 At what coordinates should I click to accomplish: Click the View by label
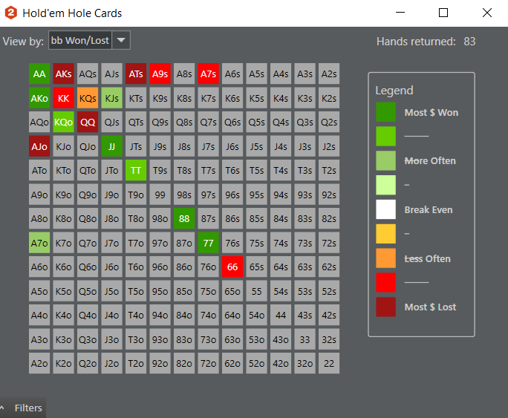click(x=23, y=42)
